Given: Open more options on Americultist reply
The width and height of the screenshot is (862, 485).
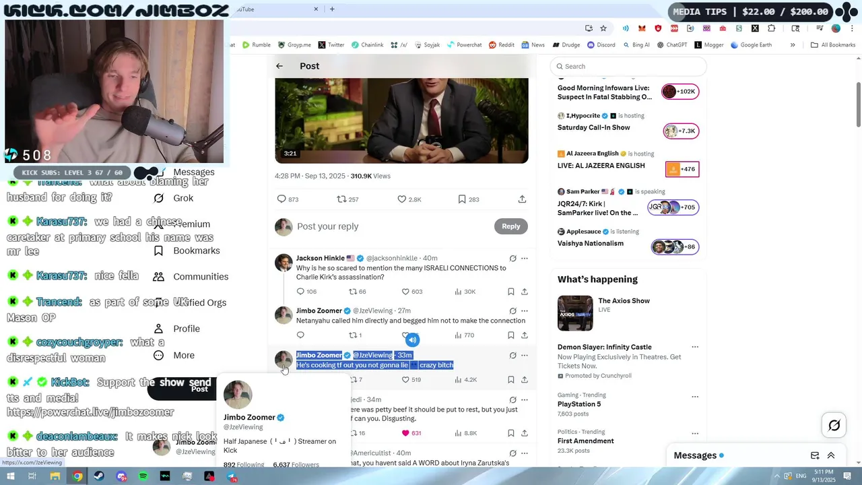Looking at the screenshot, I should click(525, 453).
